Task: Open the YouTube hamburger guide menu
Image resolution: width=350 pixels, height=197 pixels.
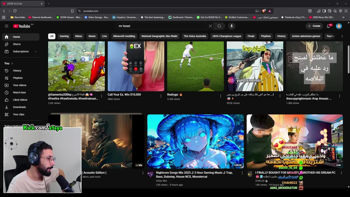Action: (7, 26)
